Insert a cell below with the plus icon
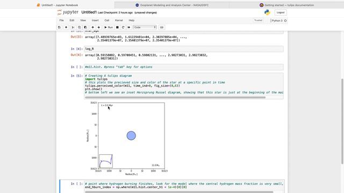Viewport: 344px width, 193px height. click(66, 27)
